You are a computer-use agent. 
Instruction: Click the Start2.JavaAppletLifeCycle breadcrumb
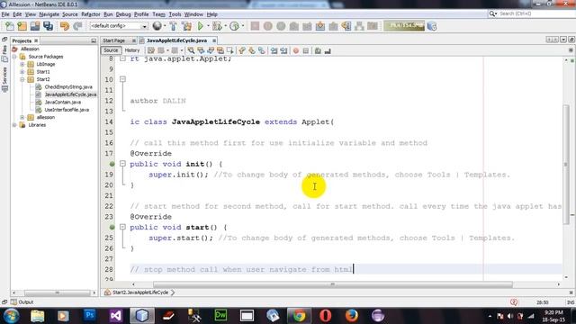tap(140, 292)
